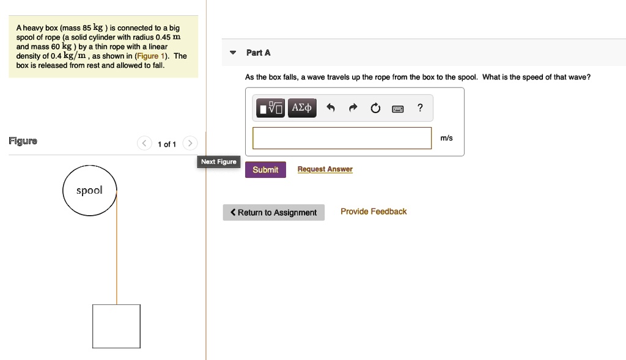This screenshot has height=360, width=626.
Task: Submit the answer
Action: pyautogui.click(x=265, y=169)
